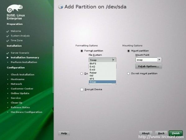The height and width of the screenshot is (140, 186).
Task: Choose Ext3 from the file system list
Action: (103, 70)
